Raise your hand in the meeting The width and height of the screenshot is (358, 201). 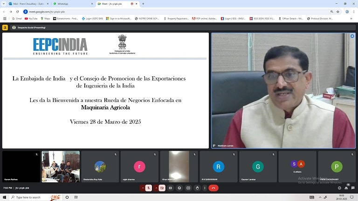197,188
